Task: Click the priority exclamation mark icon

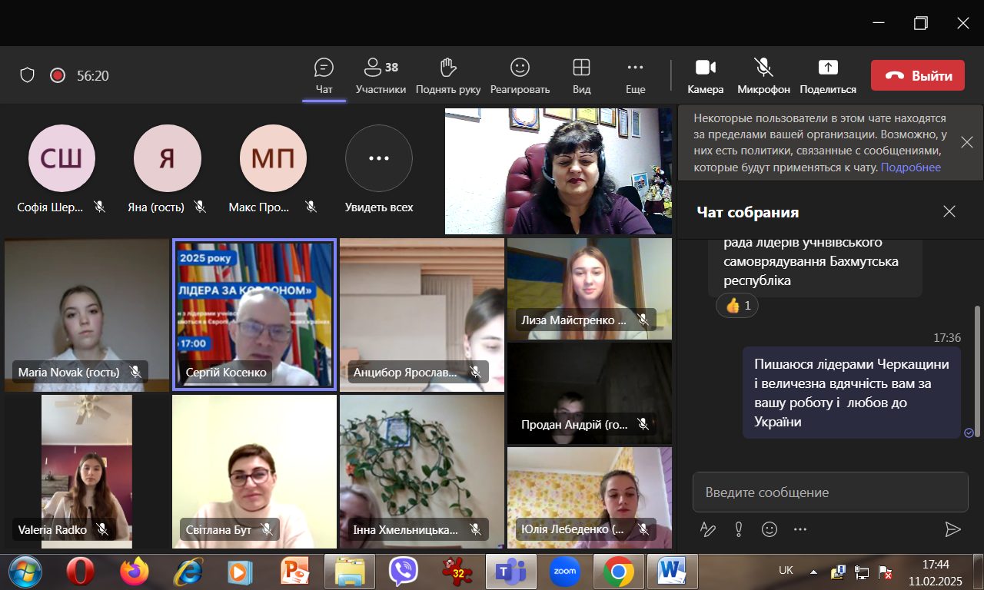Action: point(738,529)
